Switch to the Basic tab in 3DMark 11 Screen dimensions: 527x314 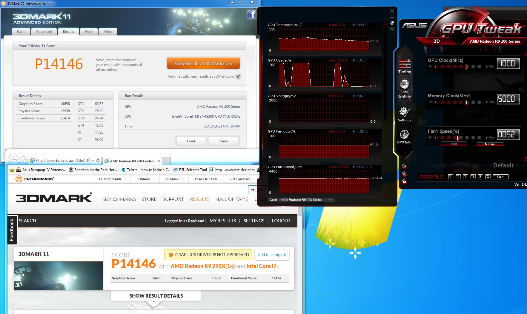tap(21, 32)
